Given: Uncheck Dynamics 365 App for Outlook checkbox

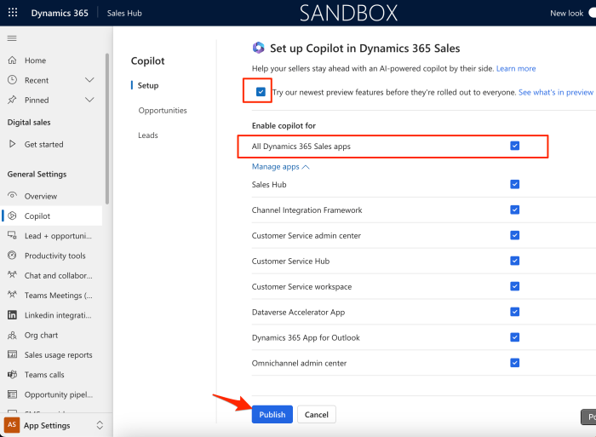Looking at the screenshot, I should (514, 337).
